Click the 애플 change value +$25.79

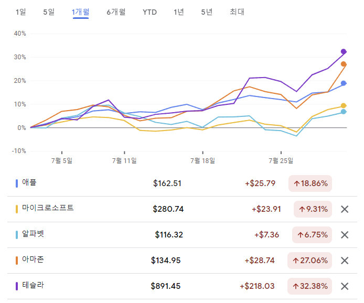[260, 183]
